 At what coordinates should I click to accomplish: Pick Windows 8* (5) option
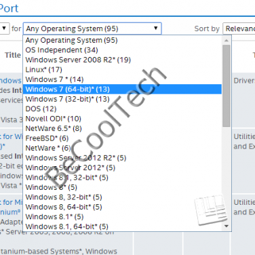pos(122,187)
